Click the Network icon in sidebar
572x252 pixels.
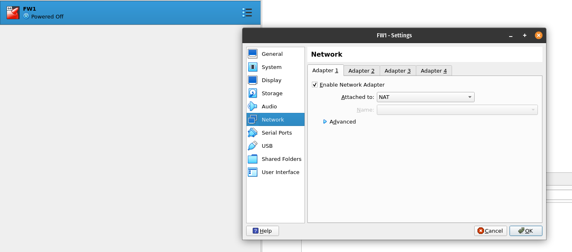click(252, 119)
